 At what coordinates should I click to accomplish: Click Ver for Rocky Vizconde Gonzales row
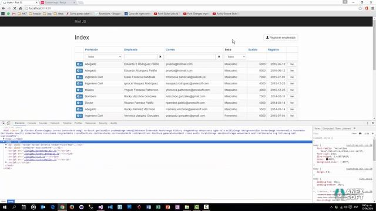click(292, 96)
